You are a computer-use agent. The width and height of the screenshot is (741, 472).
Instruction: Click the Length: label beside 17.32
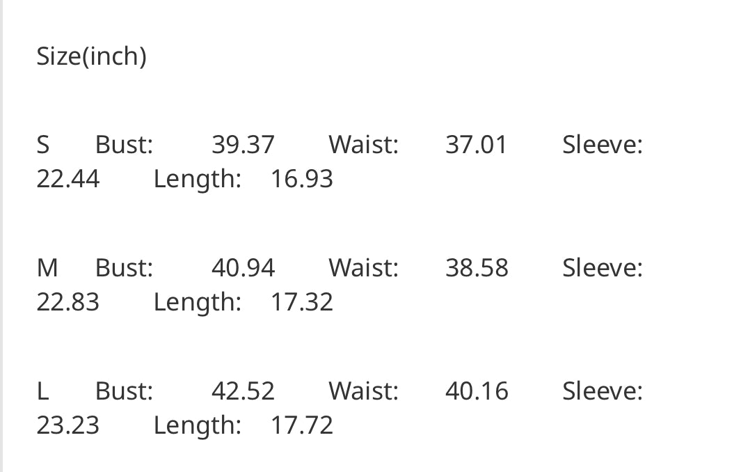[x=197, y=302]
